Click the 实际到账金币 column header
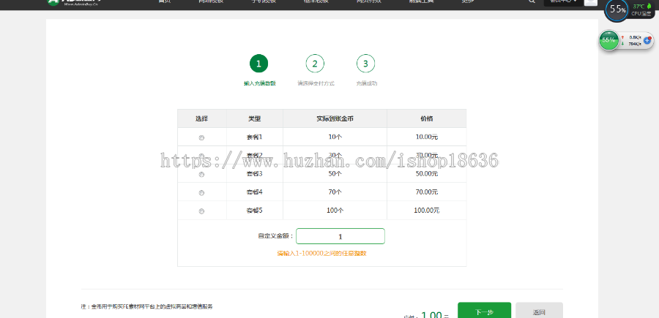 pos(335,118)
